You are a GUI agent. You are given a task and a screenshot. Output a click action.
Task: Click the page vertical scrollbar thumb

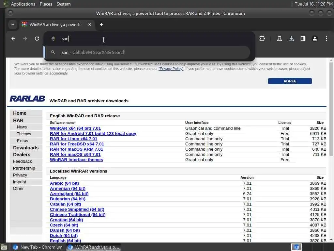[331, 109]
